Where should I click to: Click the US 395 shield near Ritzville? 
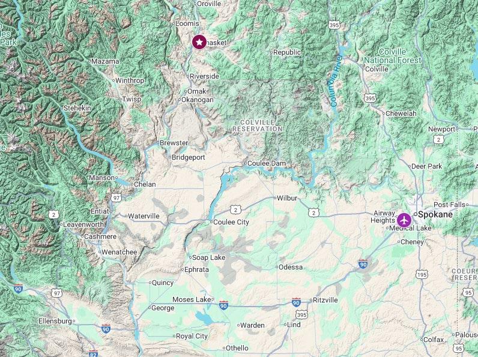(x=301, y=314)
